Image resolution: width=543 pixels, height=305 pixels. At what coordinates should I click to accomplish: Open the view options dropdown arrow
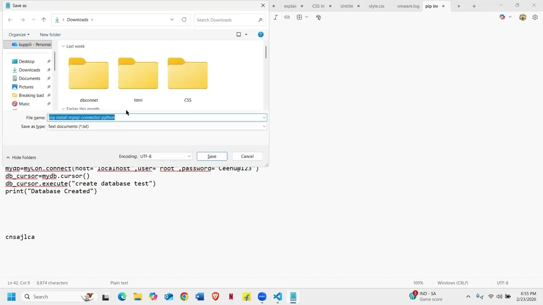point(246,35)
